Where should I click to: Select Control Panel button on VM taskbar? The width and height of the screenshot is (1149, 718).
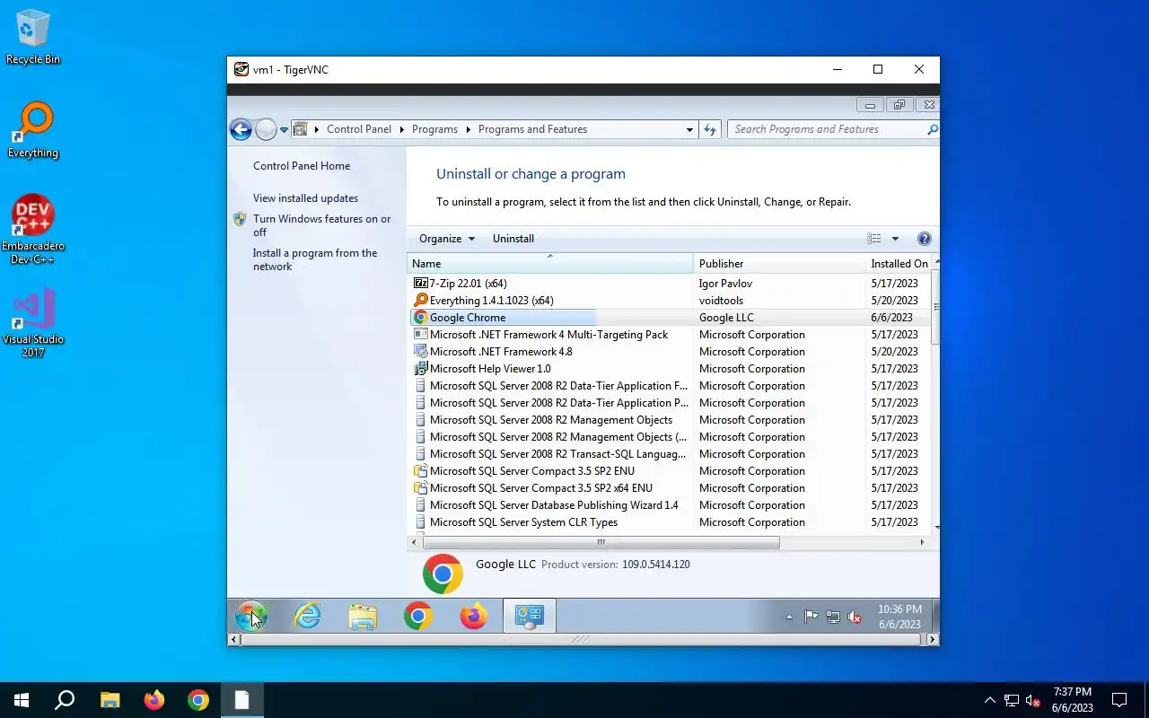(x=529, y=616)
